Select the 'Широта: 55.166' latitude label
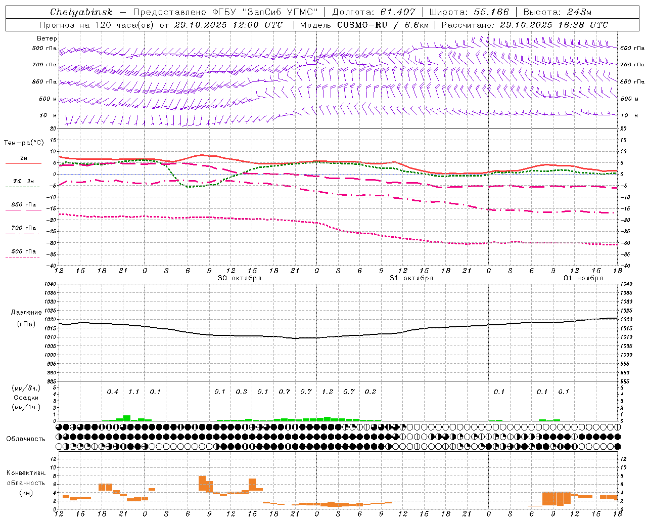Image resolution: width=647 pixels, height=518 pixels. pos(469,12)
